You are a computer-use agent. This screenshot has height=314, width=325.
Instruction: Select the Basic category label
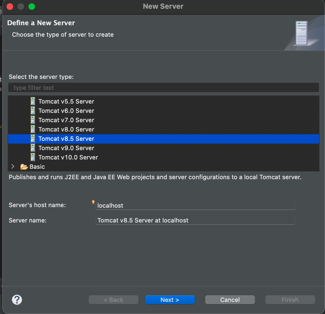(37, 167)
